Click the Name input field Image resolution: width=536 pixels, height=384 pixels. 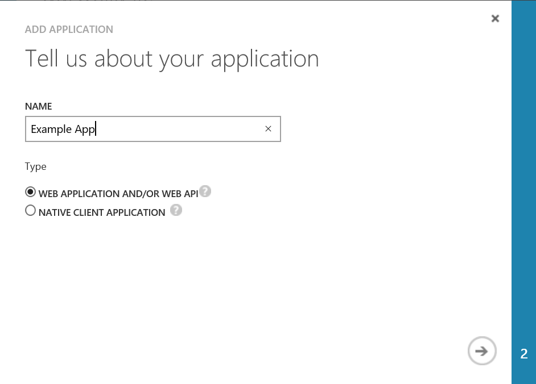[x=153, y=129]
